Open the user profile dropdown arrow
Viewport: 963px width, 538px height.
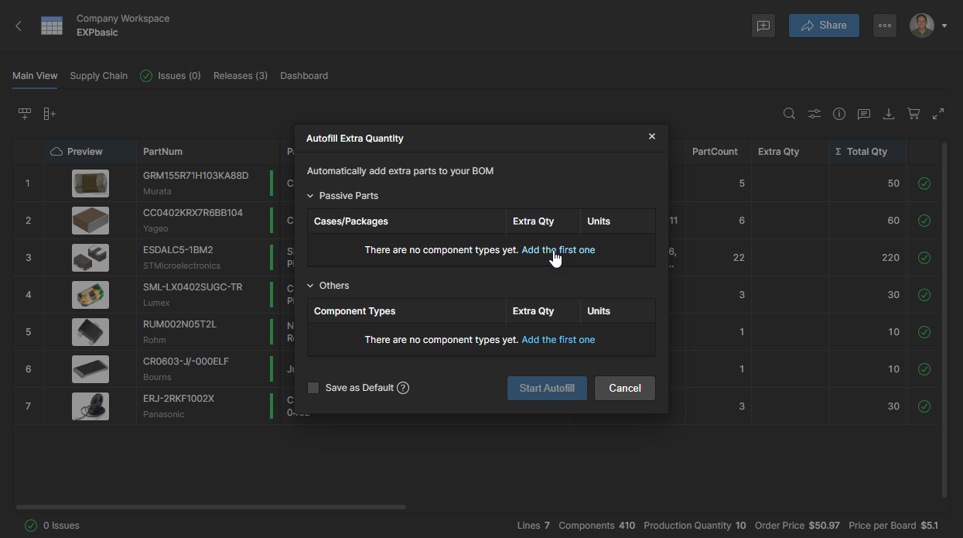click(944, 26)
